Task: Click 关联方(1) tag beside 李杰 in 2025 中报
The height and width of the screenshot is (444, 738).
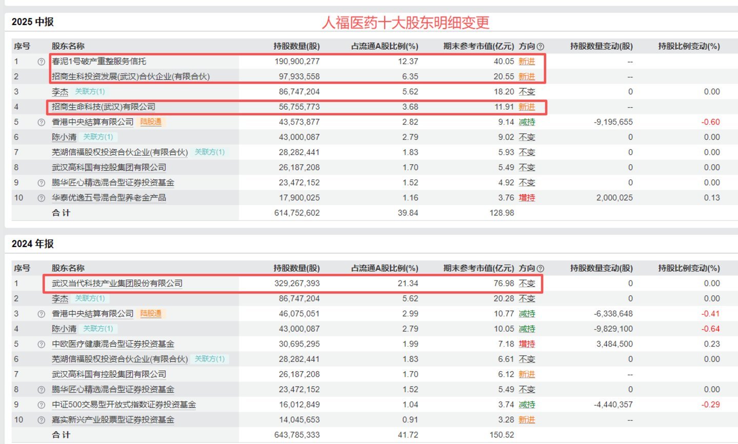Action: coord(90,92)
